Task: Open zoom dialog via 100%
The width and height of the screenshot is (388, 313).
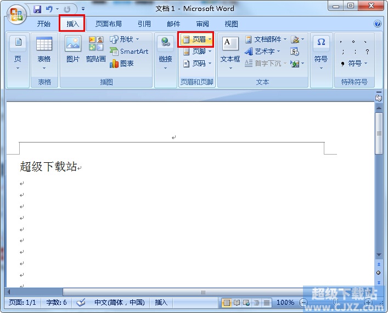Action: 285,303
